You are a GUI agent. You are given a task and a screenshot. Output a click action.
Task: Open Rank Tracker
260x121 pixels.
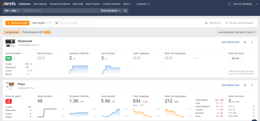point(93,4)
